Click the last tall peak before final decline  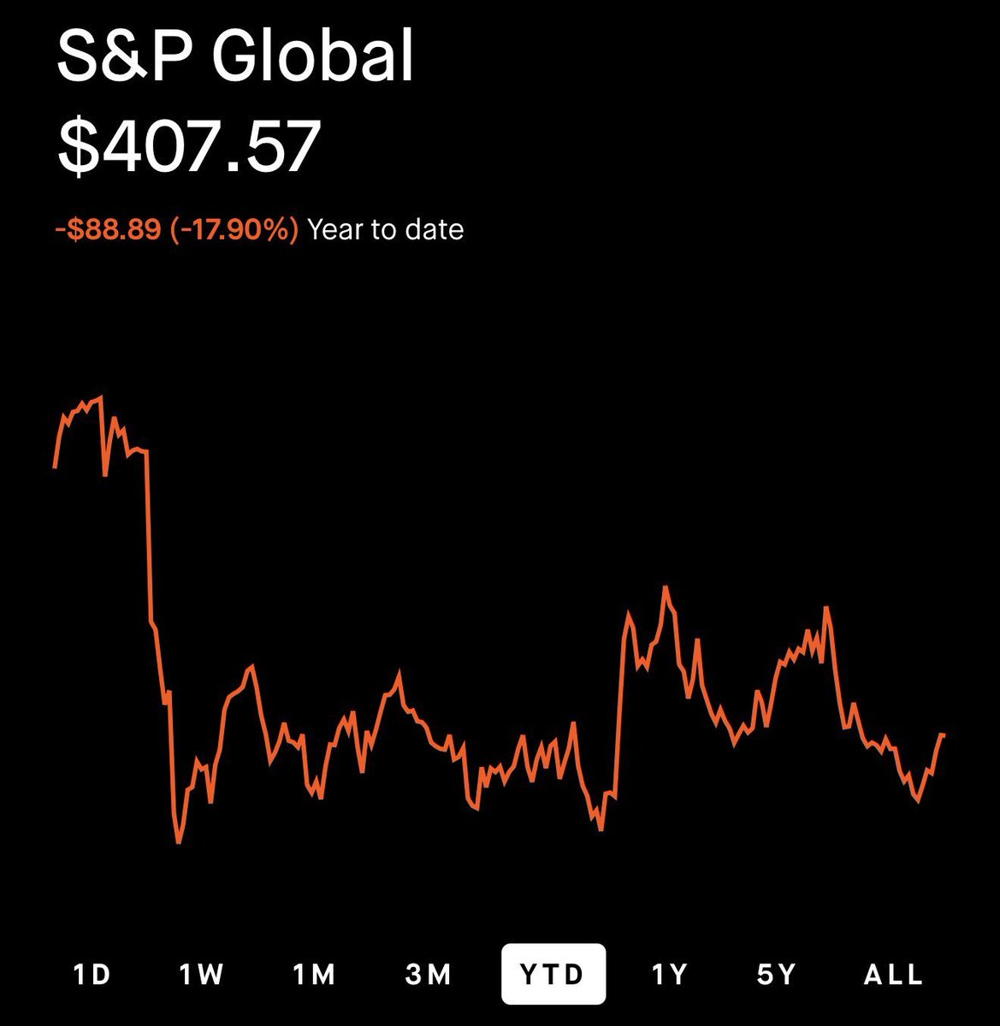click(825, 608)
